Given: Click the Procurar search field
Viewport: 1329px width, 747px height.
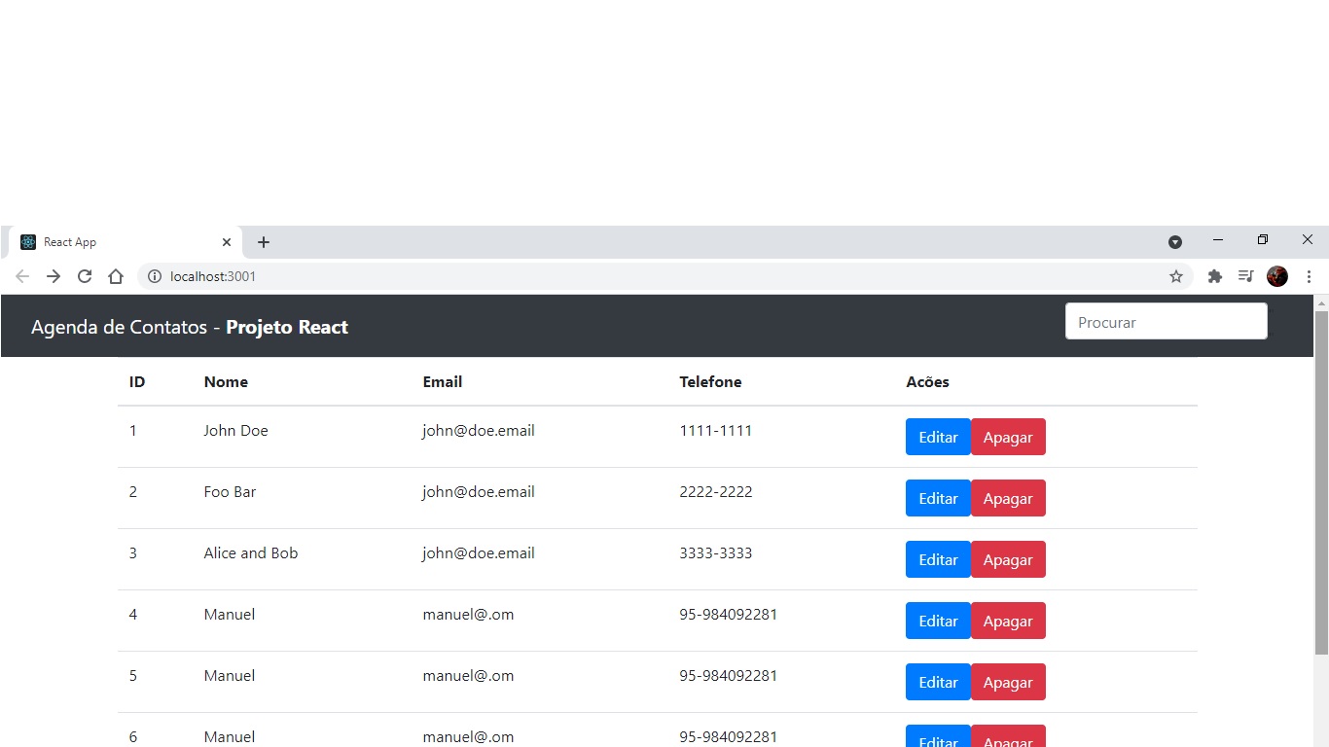Looking at the screenshot, I should click(x=1166, y=321).
